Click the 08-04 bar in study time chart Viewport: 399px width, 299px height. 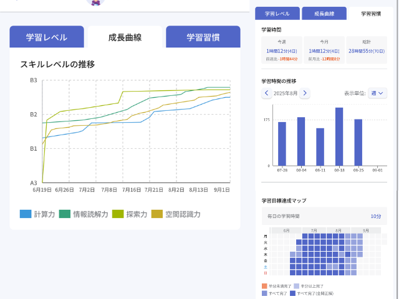(x=301, y=141)
